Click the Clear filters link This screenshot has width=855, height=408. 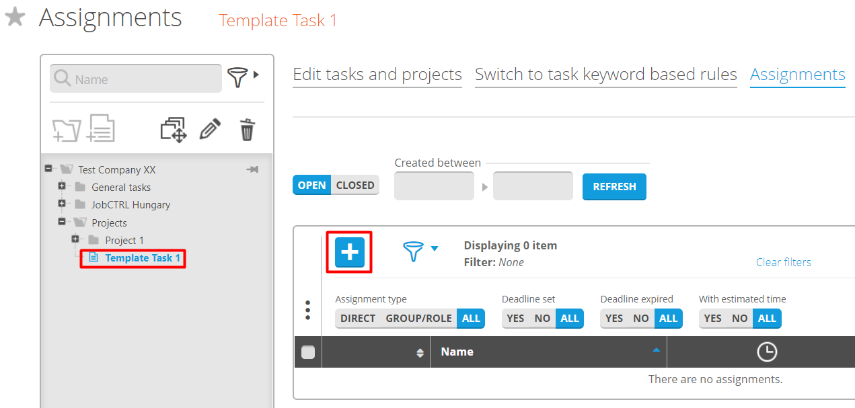click(783, 262)
